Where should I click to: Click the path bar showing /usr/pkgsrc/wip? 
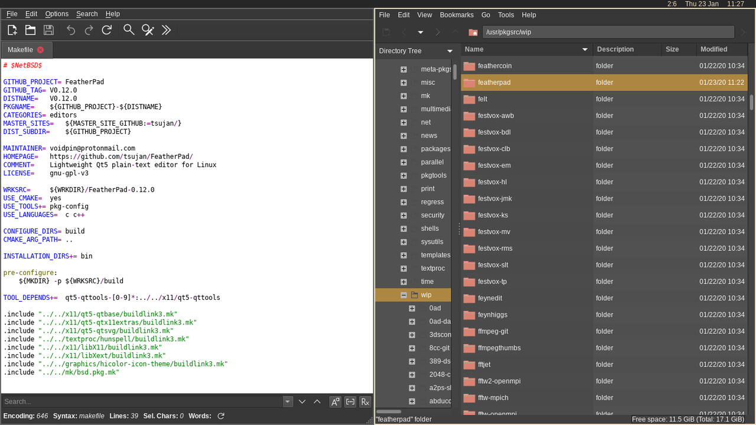click(x=608, y=32)
